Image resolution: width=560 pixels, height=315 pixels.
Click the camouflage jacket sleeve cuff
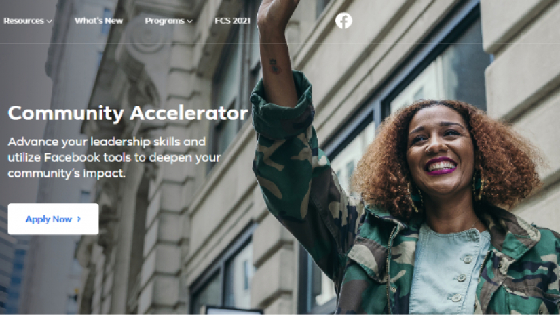pos(283,104)
